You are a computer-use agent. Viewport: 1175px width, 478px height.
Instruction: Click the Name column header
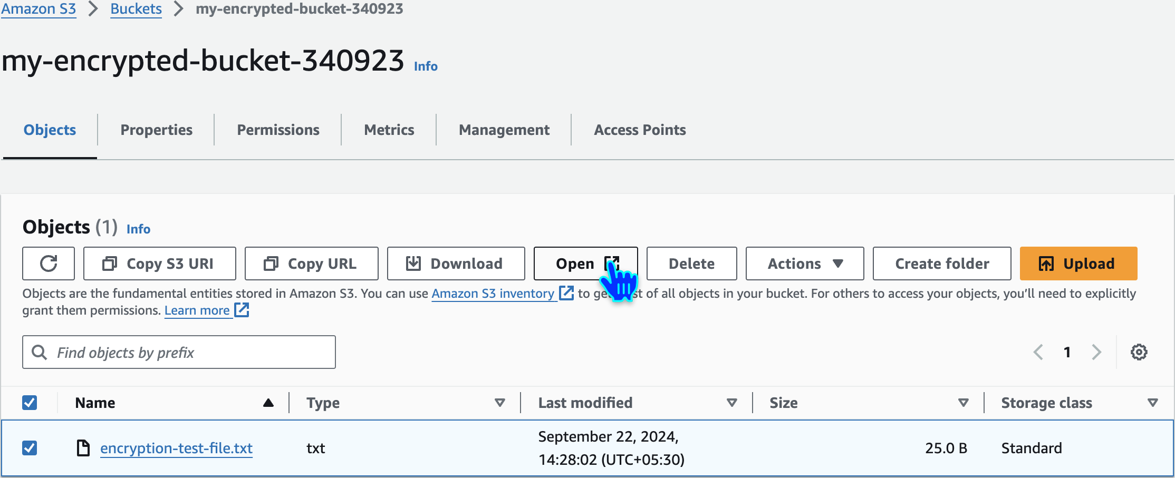95,403
